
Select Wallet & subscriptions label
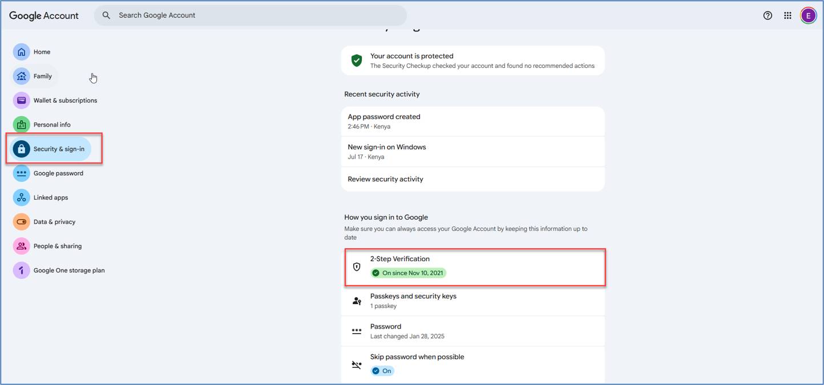click(x=65, y=100)
